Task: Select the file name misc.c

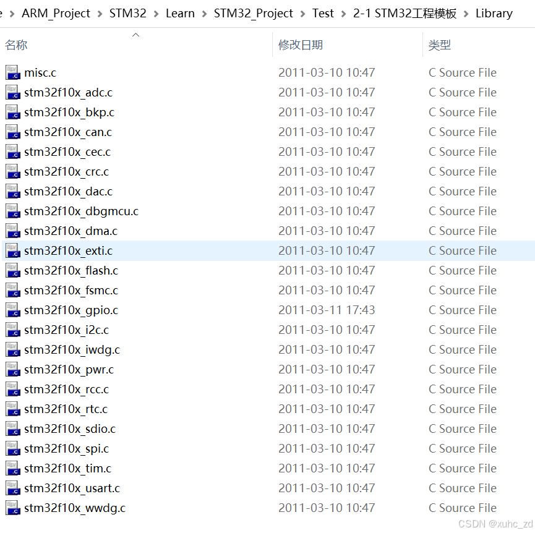Action: [x=40, y=72]
